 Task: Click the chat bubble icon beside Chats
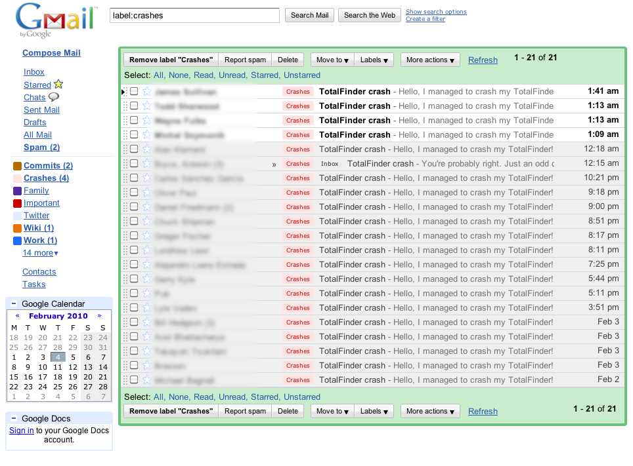coord(54,97)
